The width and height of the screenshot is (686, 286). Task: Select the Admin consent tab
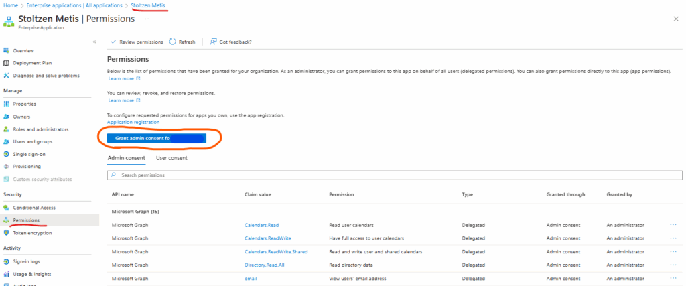[x=127, y=158]
